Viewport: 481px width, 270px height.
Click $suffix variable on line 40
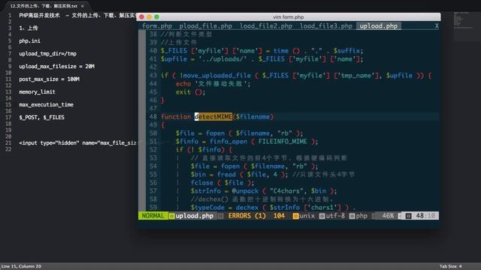coord(348,50)
